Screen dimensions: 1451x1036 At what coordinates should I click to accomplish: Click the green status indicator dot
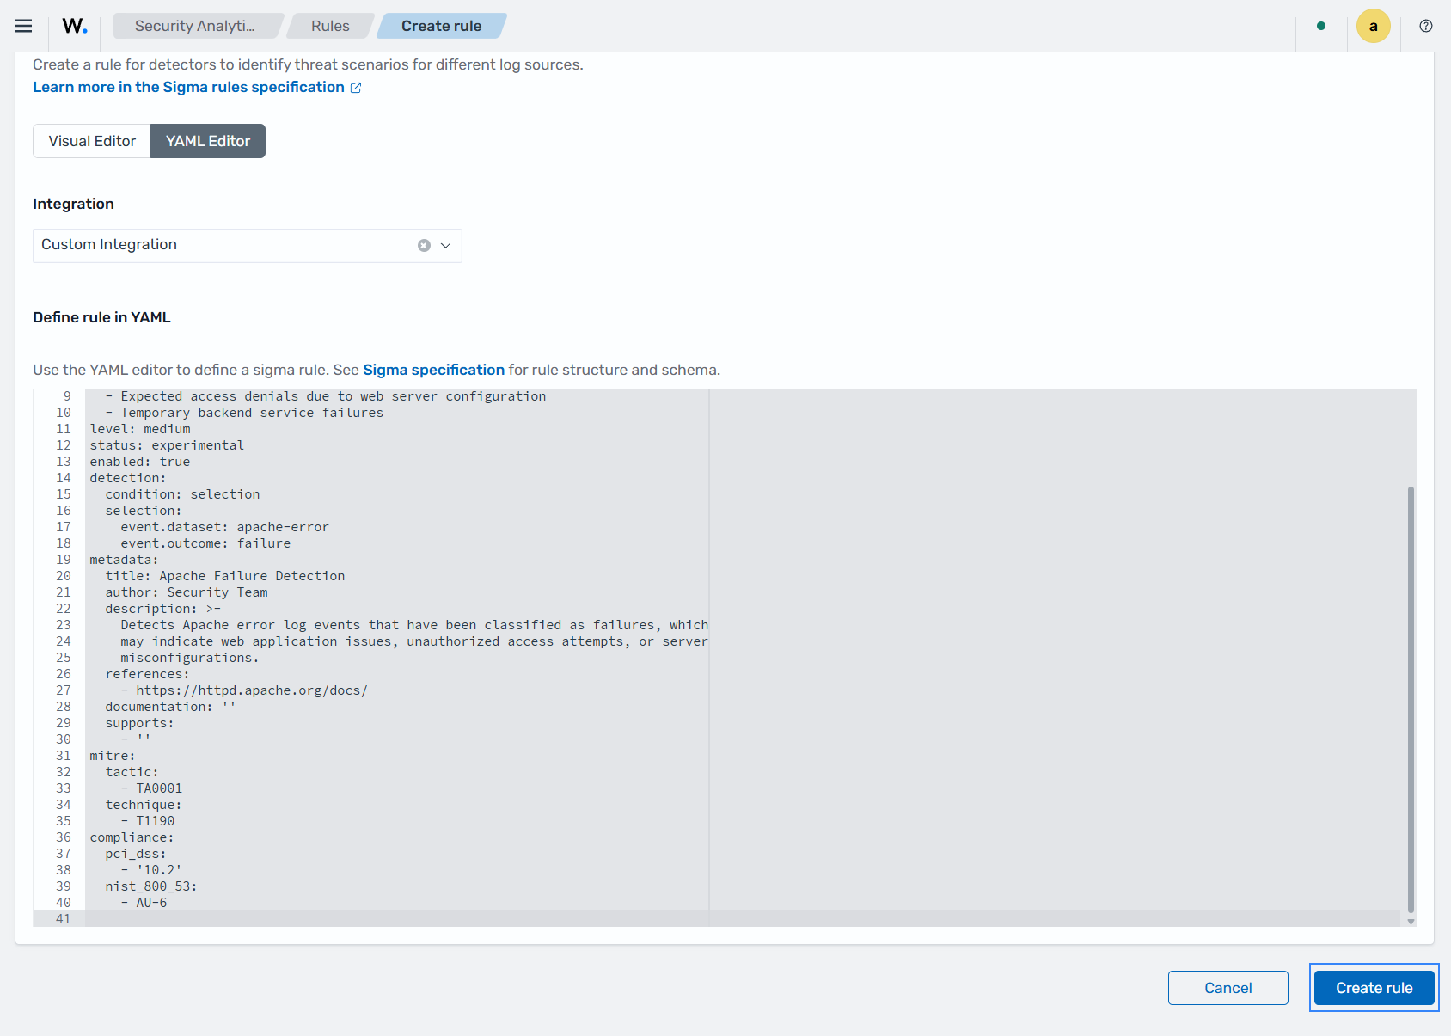pos(1321,26)
